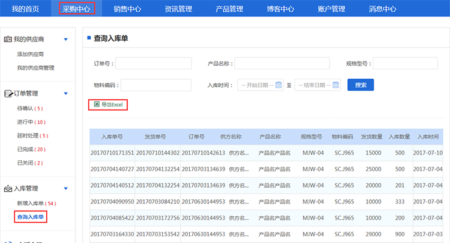450x243 pixels.
Task: Click the 发货数量 column header
Action: [372, 137]
